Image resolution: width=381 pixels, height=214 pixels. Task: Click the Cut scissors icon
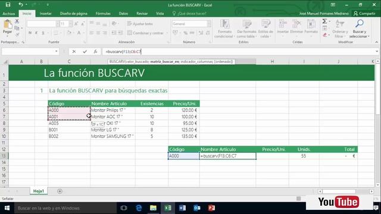17,21
